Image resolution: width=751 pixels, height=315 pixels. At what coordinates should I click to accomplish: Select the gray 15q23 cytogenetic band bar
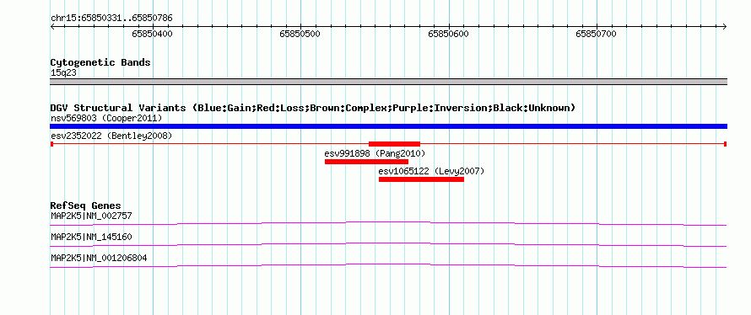(x=388, y=82)
